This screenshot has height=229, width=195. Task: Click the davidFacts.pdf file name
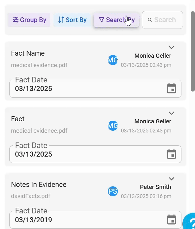coord(31,196)
